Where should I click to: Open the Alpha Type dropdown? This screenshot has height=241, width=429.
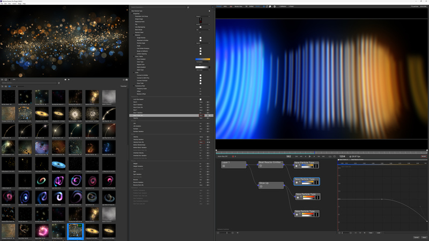(x=203, y=70)
